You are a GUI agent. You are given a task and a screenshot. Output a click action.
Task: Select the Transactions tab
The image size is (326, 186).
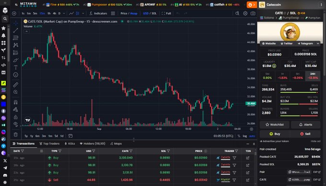point(23,144)
